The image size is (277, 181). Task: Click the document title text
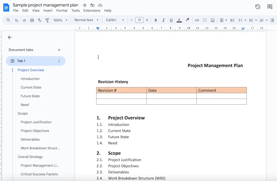point(45,5)
